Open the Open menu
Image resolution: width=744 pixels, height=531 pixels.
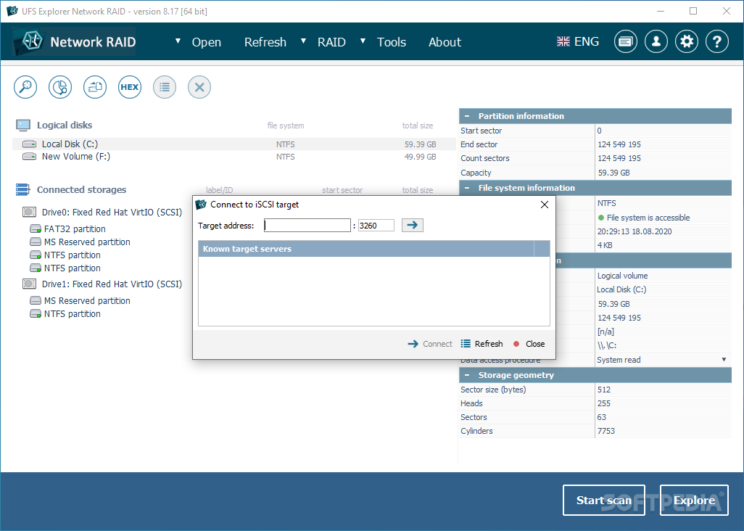click(207, 42)
